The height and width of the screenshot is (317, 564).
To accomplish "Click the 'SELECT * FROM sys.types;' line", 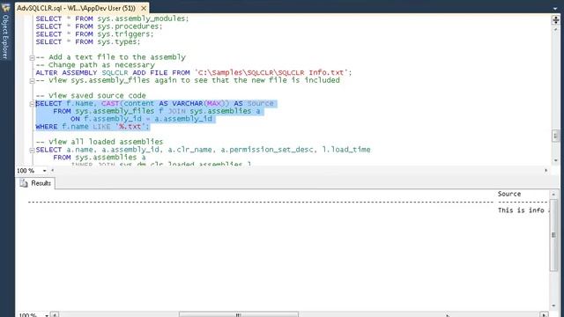I will [88, 42].
